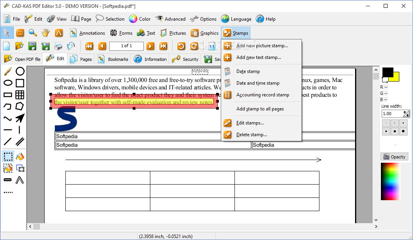Choose Accounting record stamp
413x240 pixels.
pyautogui.click(x=261, y=95)
